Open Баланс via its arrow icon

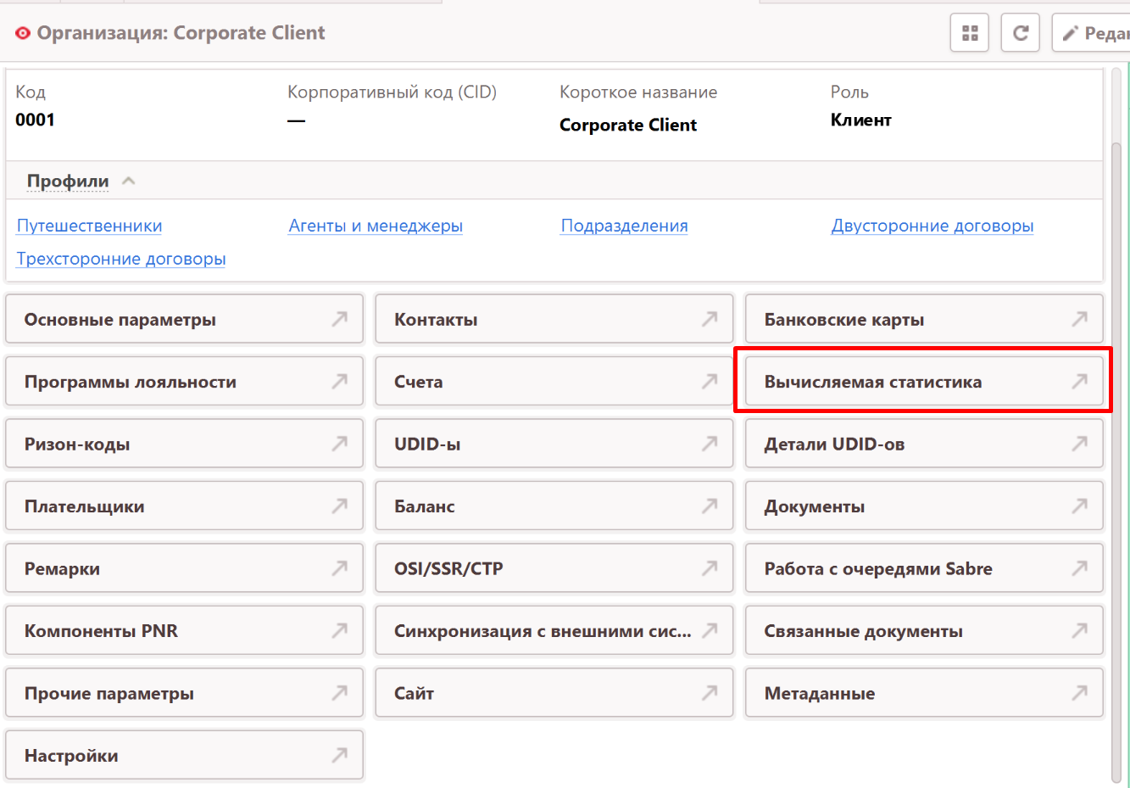coord(710,506)
